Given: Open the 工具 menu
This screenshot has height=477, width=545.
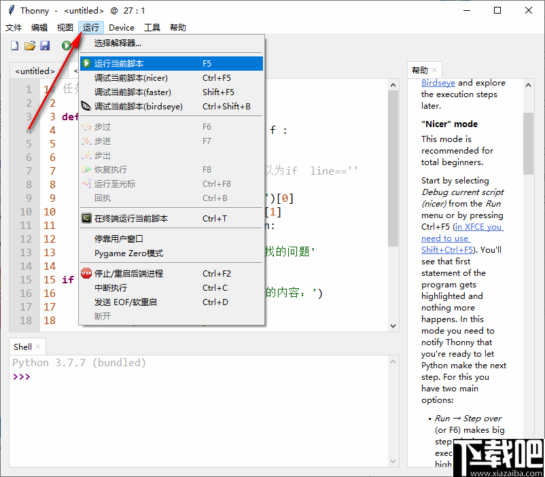Looking at the screenshot, I should tap(152, 27).
